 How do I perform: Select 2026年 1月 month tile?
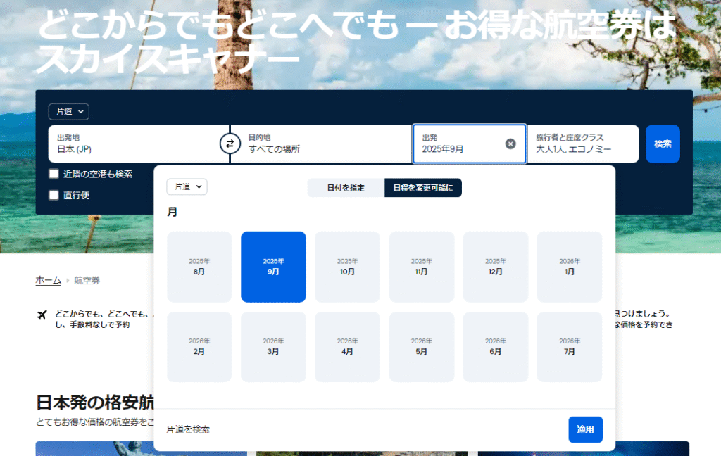[x=570, y=267]
